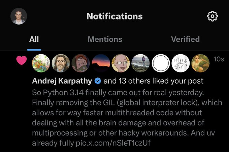Image resolution: width=229 pixels, height=152 pixels.
Task: Click the blue verified badge beside Karpathy
Action: coord(98,81)
